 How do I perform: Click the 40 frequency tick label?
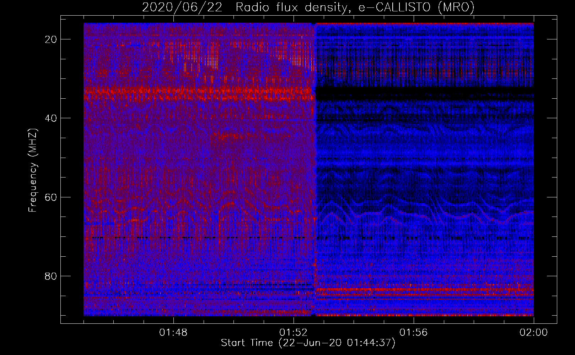tap(51, 118)
